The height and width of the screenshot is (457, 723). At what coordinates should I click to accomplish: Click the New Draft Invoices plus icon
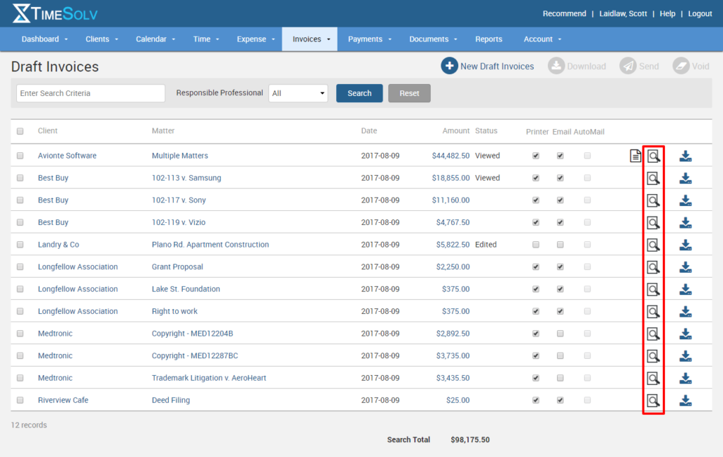tap(450, 66)
